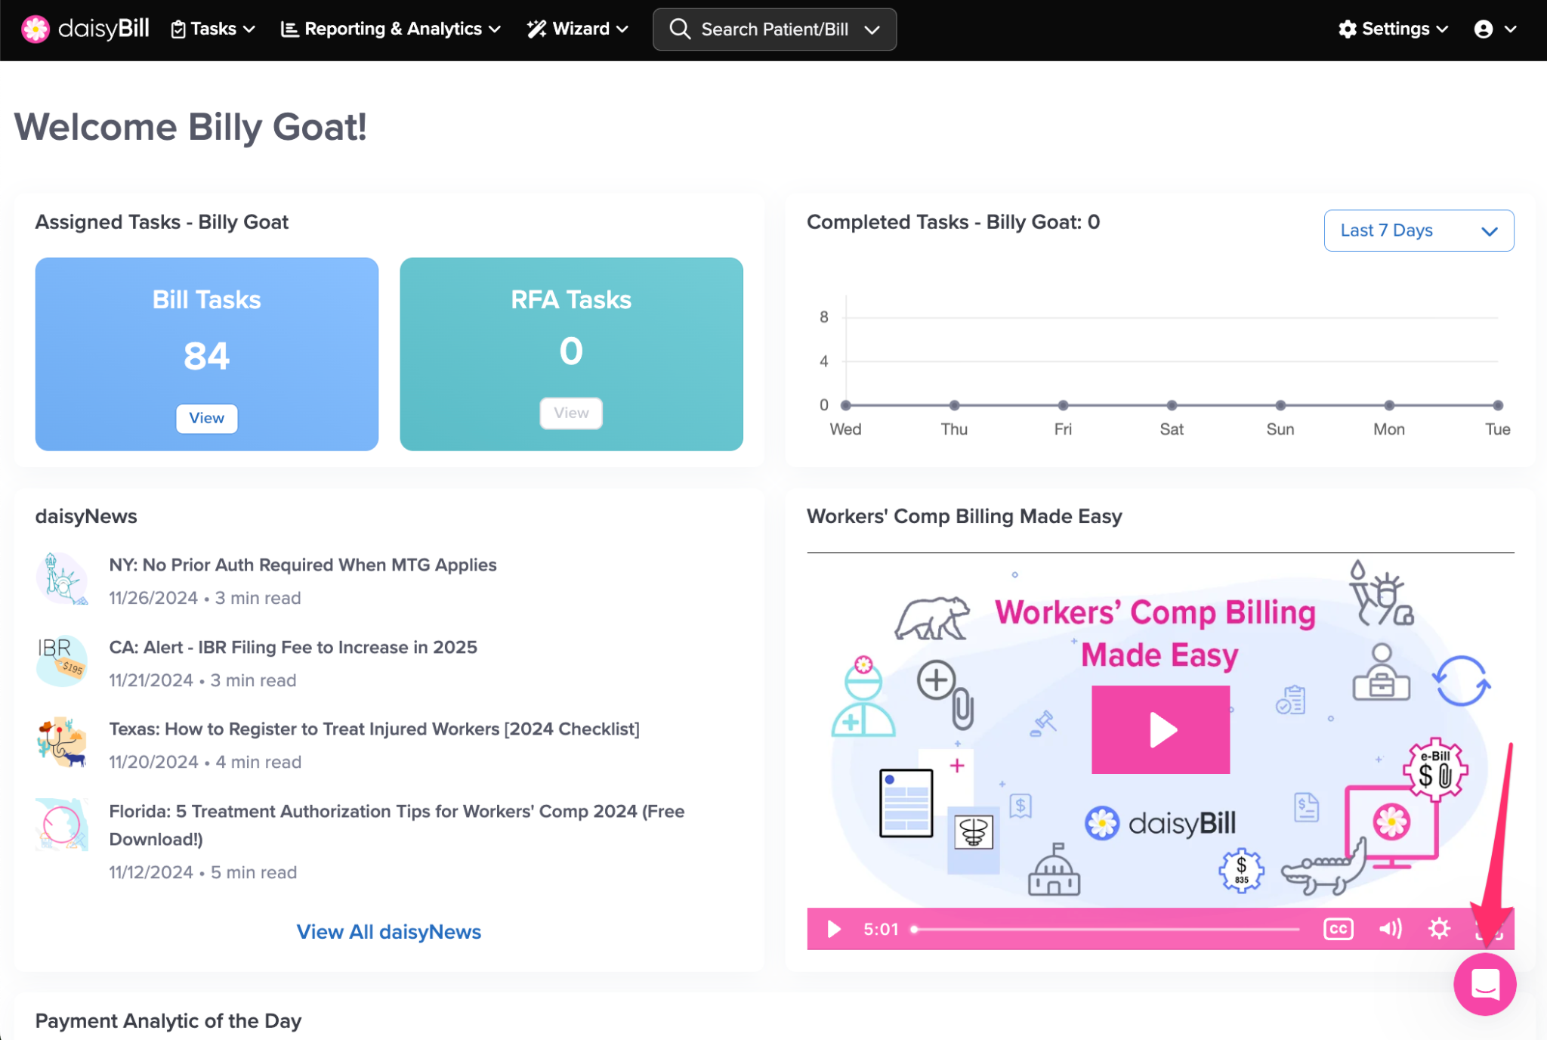This screenshot has height=1040, width=1547.
Task: Mute the video with speaker icon
Action: pos(1390,928)
